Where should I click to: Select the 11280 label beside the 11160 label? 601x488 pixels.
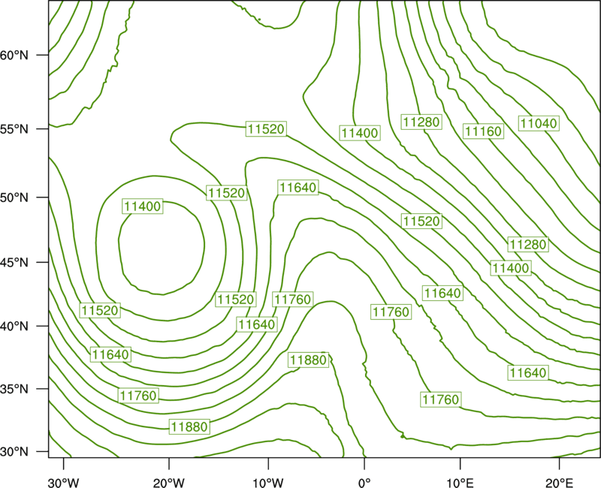click(x=421, y=122)
